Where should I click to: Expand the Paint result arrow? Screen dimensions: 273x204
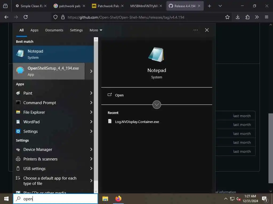click(91, 93)
